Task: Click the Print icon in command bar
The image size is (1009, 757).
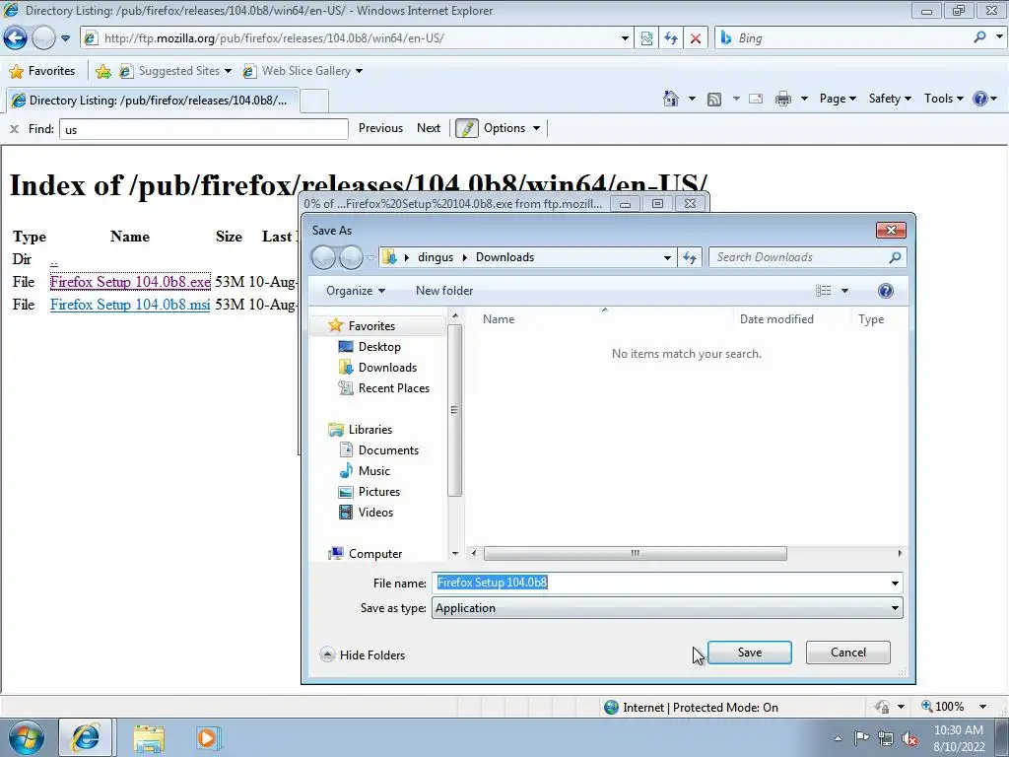Action: point(783,99)
